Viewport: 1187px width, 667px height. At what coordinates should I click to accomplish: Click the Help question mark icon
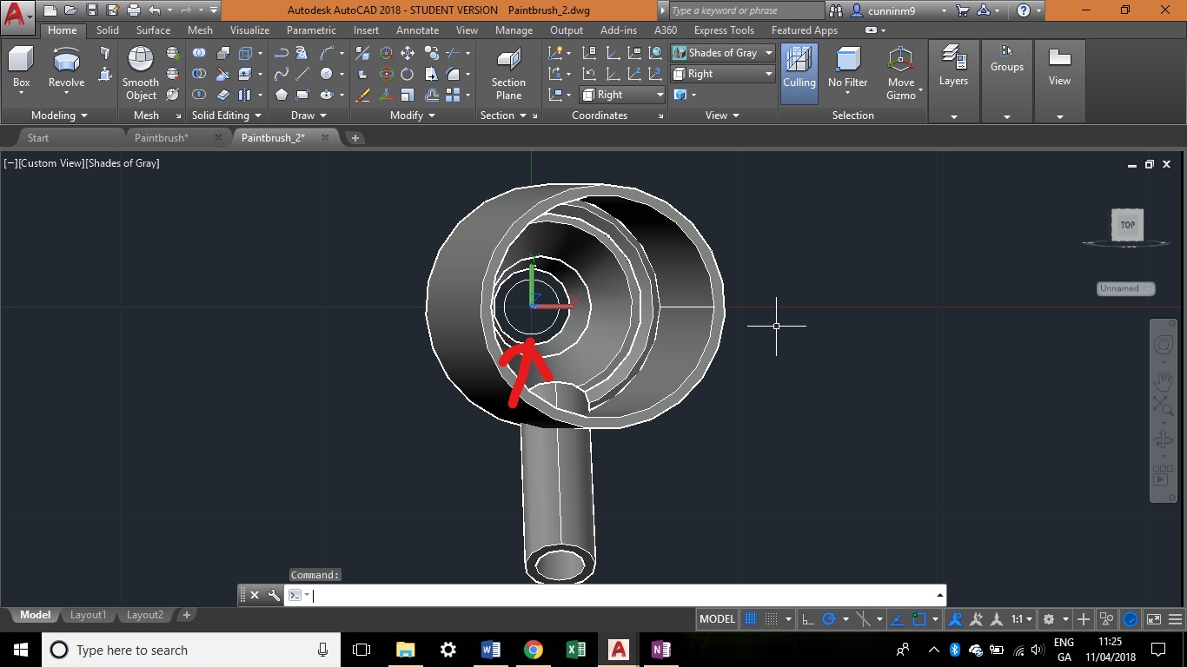pyautogui.click(x=1024, y=10)
